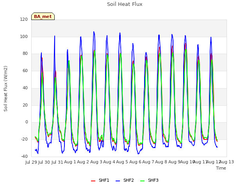Click the 80 y-axis tick label
Viewport: 250px width, 188px height.
(x=25, y=54)
